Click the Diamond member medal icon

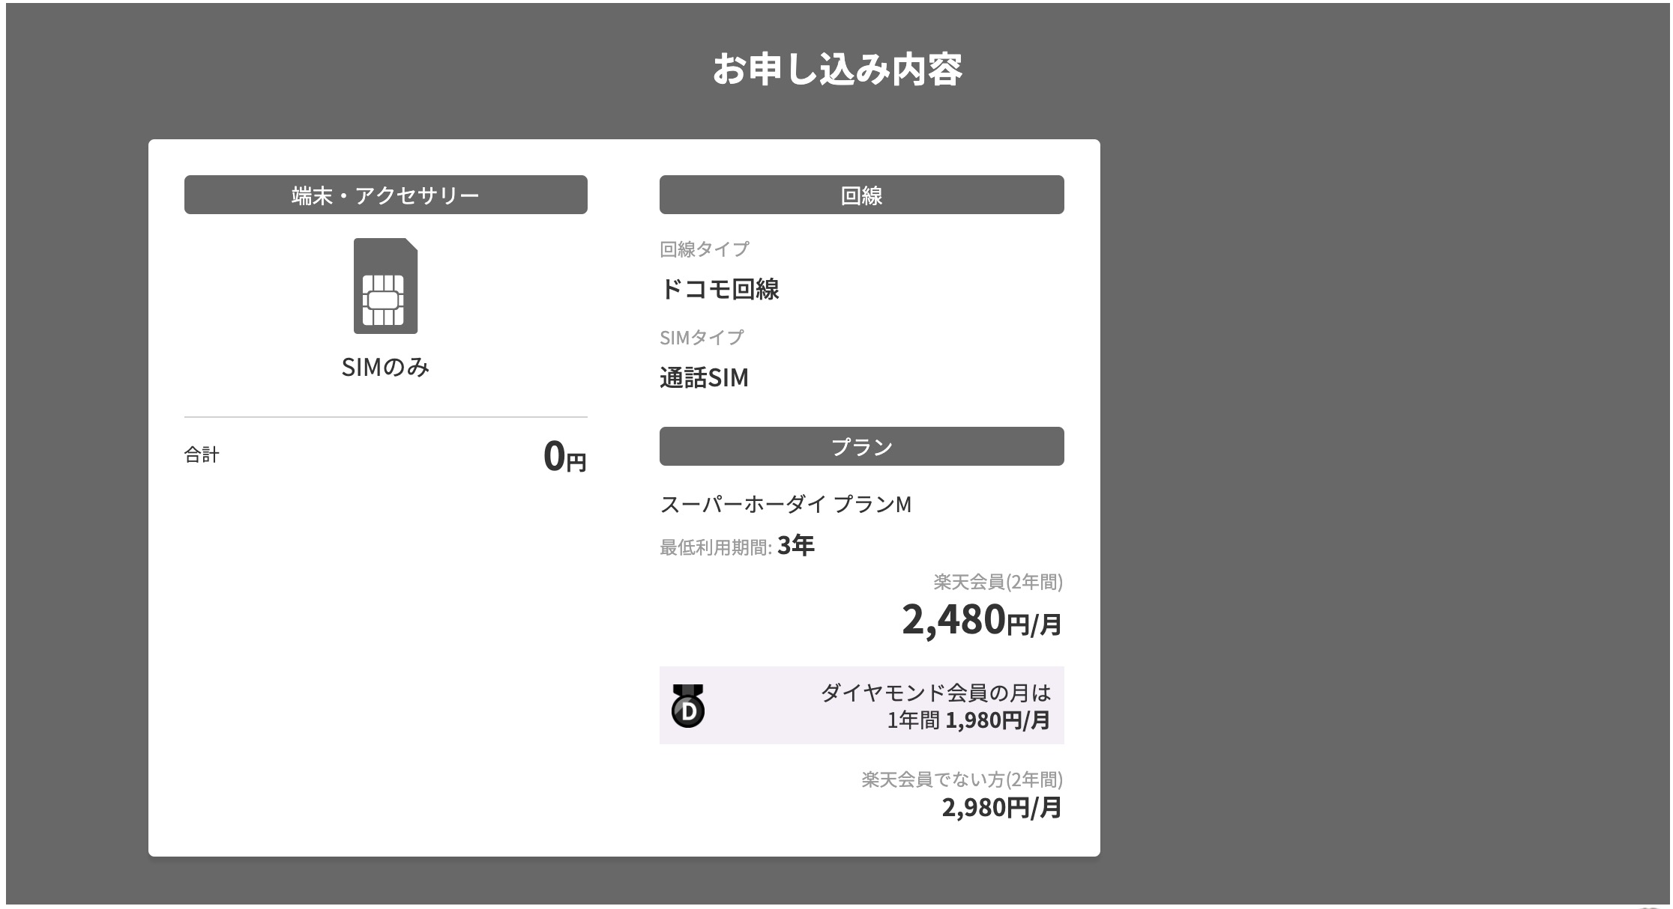click(x=687, y=705)
